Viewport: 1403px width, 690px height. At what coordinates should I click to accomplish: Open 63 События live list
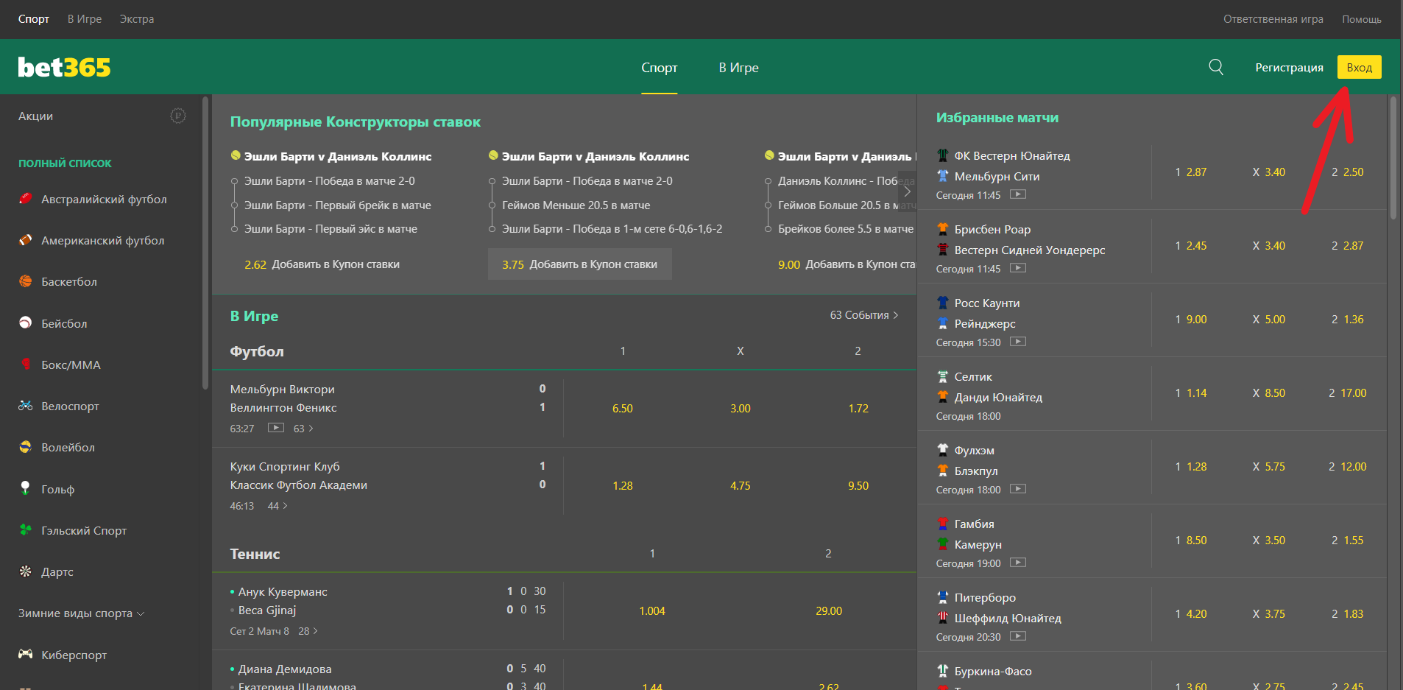point(864,315)
